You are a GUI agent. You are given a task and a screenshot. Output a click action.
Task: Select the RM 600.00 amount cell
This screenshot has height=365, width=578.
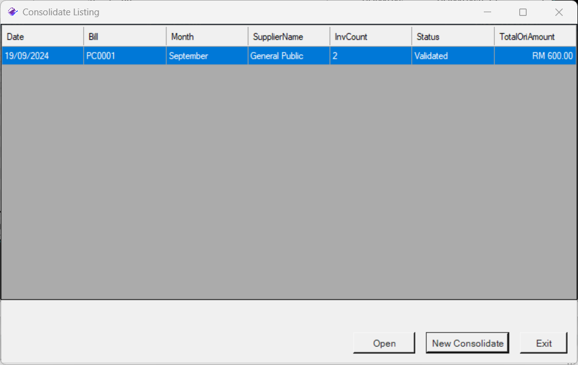[535, 56]
